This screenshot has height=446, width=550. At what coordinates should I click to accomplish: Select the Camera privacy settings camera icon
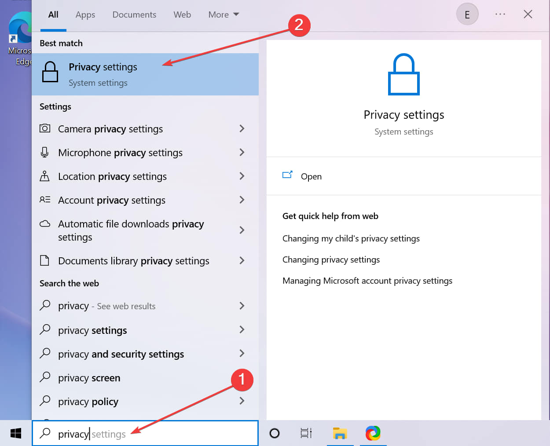point(45,128)
